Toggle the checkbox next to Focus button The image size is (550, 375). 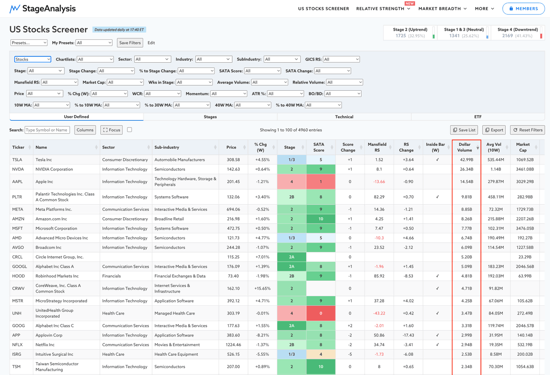[x=129, y=130]
